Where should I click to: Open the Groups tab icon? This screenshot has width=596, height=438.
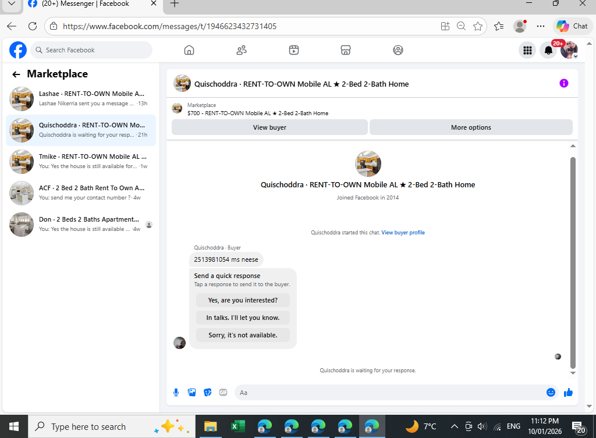(x=398, y=50)
